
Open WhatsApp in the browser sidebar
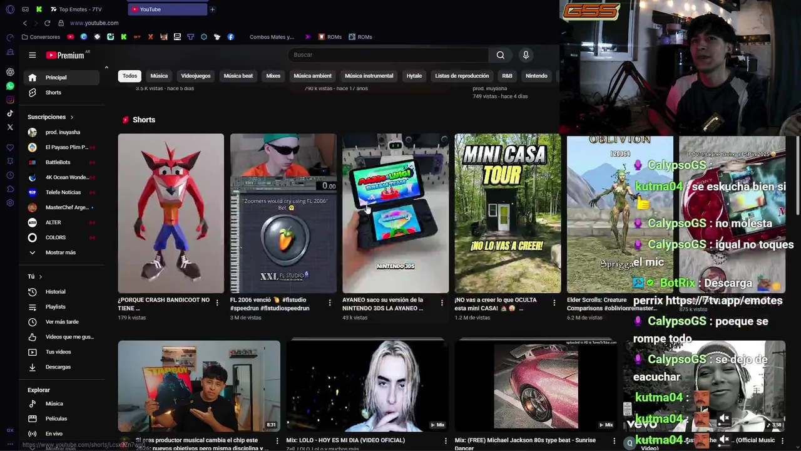[x=10, y=86]
